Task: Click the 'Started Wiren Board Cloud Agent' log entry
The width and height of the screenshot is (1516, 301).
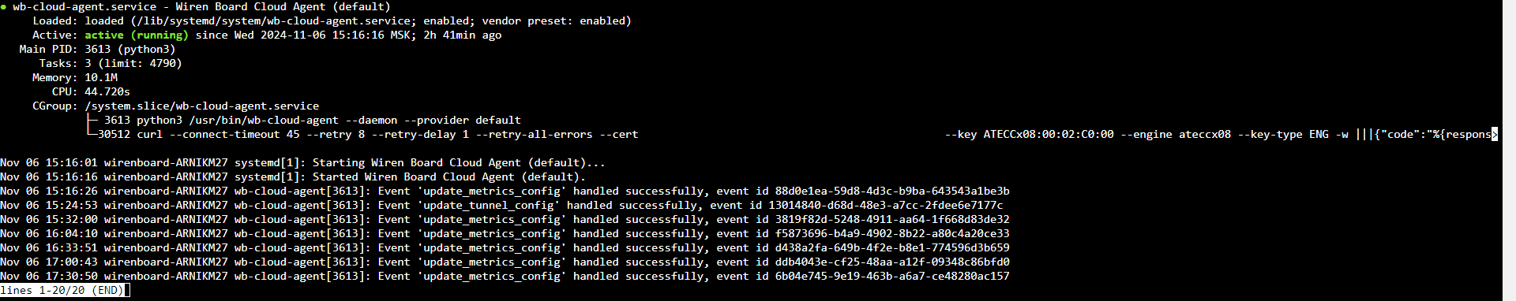Action: tap(293, 177)
